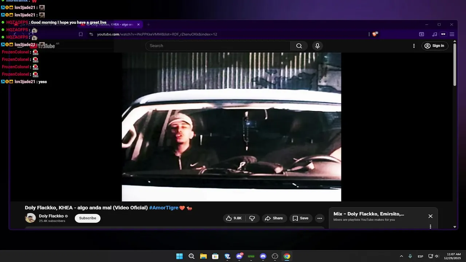Open ESP language input switcher
466x262 pixels.
pyautogui.click(x=420, y=256)
